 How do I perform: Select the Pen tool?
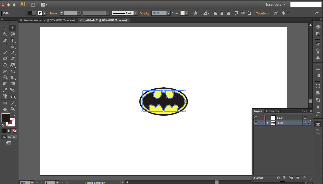point(5,40)
